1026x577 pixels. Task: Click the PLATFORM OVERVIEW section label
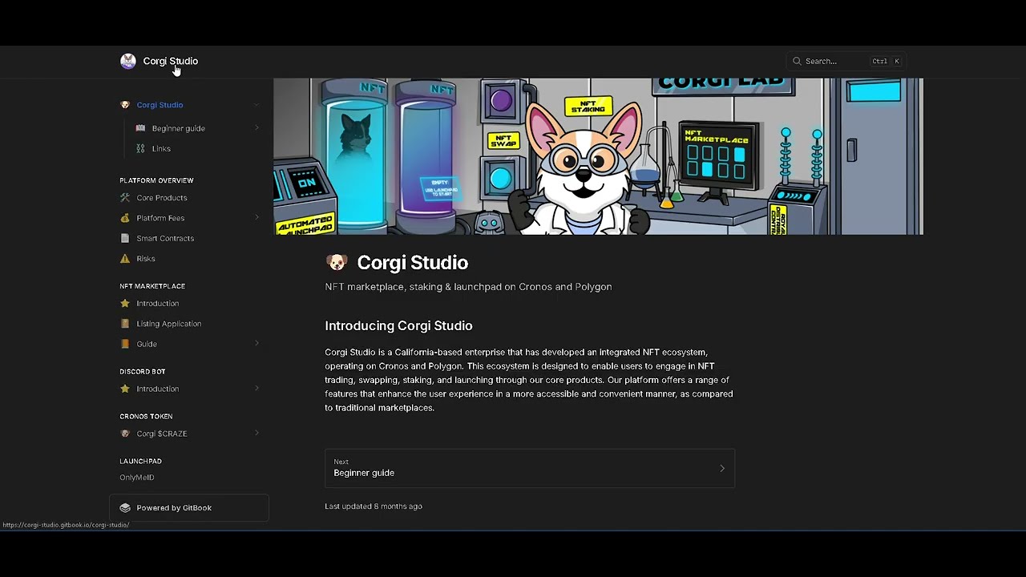point(156,180)
